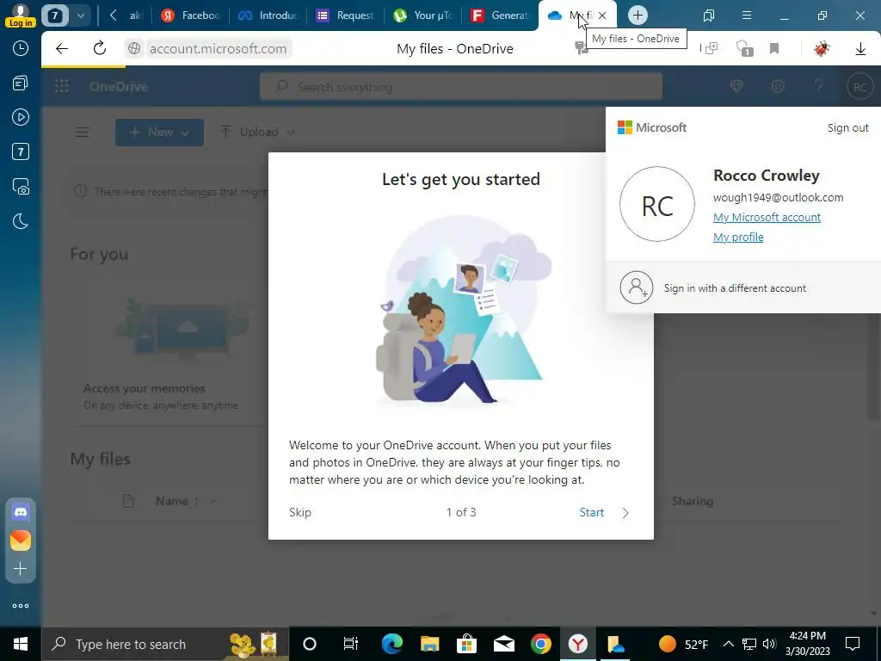Open the mail app icon in sidebar

tap(21, 541)
